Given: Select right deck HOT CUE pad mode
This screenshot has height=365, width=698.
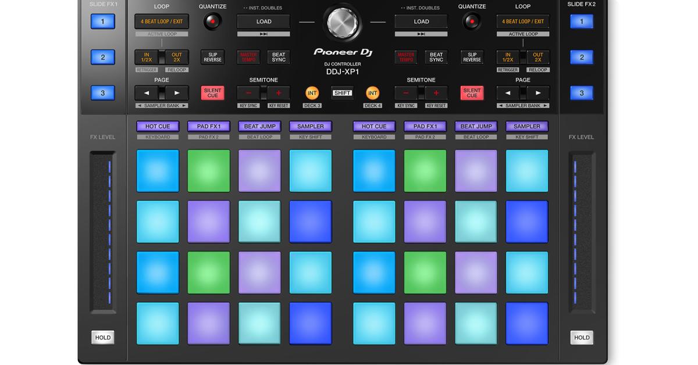Looking at the screenshot, I should coord(374,126).
